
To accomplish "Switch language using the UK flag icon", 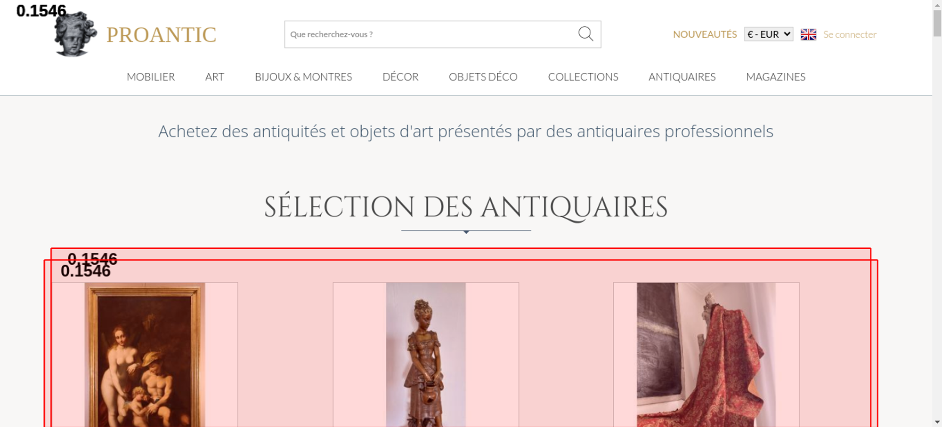I will pos(808,34).
